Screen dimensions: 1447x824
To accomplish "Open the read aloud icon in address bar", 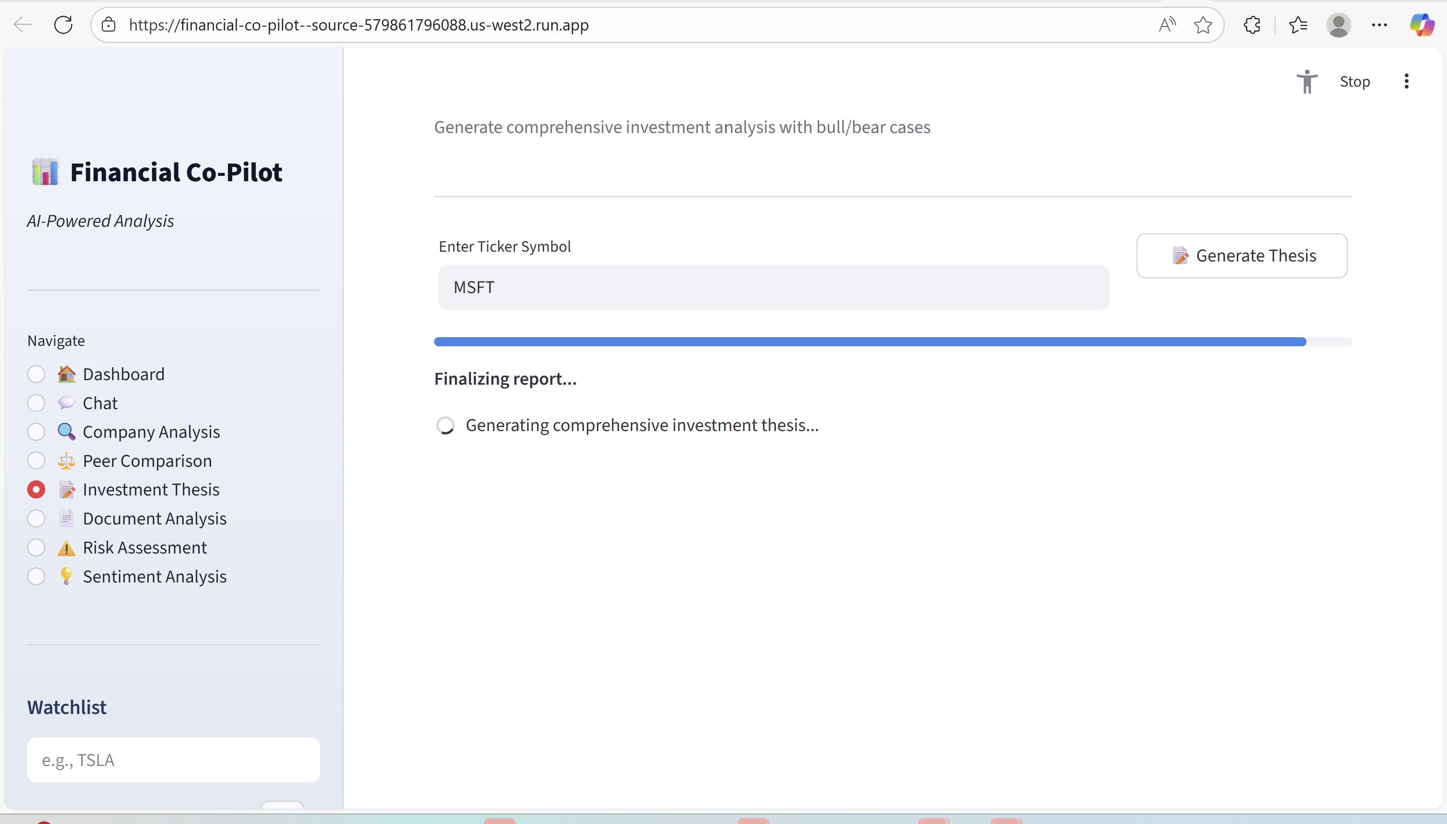I will pos(1167,25).
